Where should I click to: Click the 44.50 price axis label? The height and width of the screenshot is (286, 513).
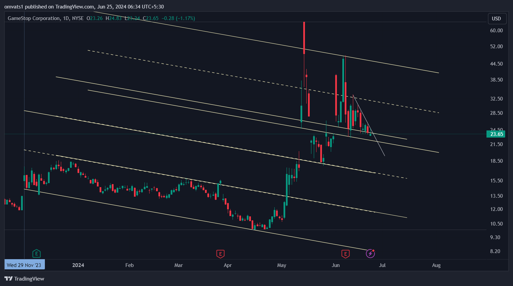coord(496,64)
